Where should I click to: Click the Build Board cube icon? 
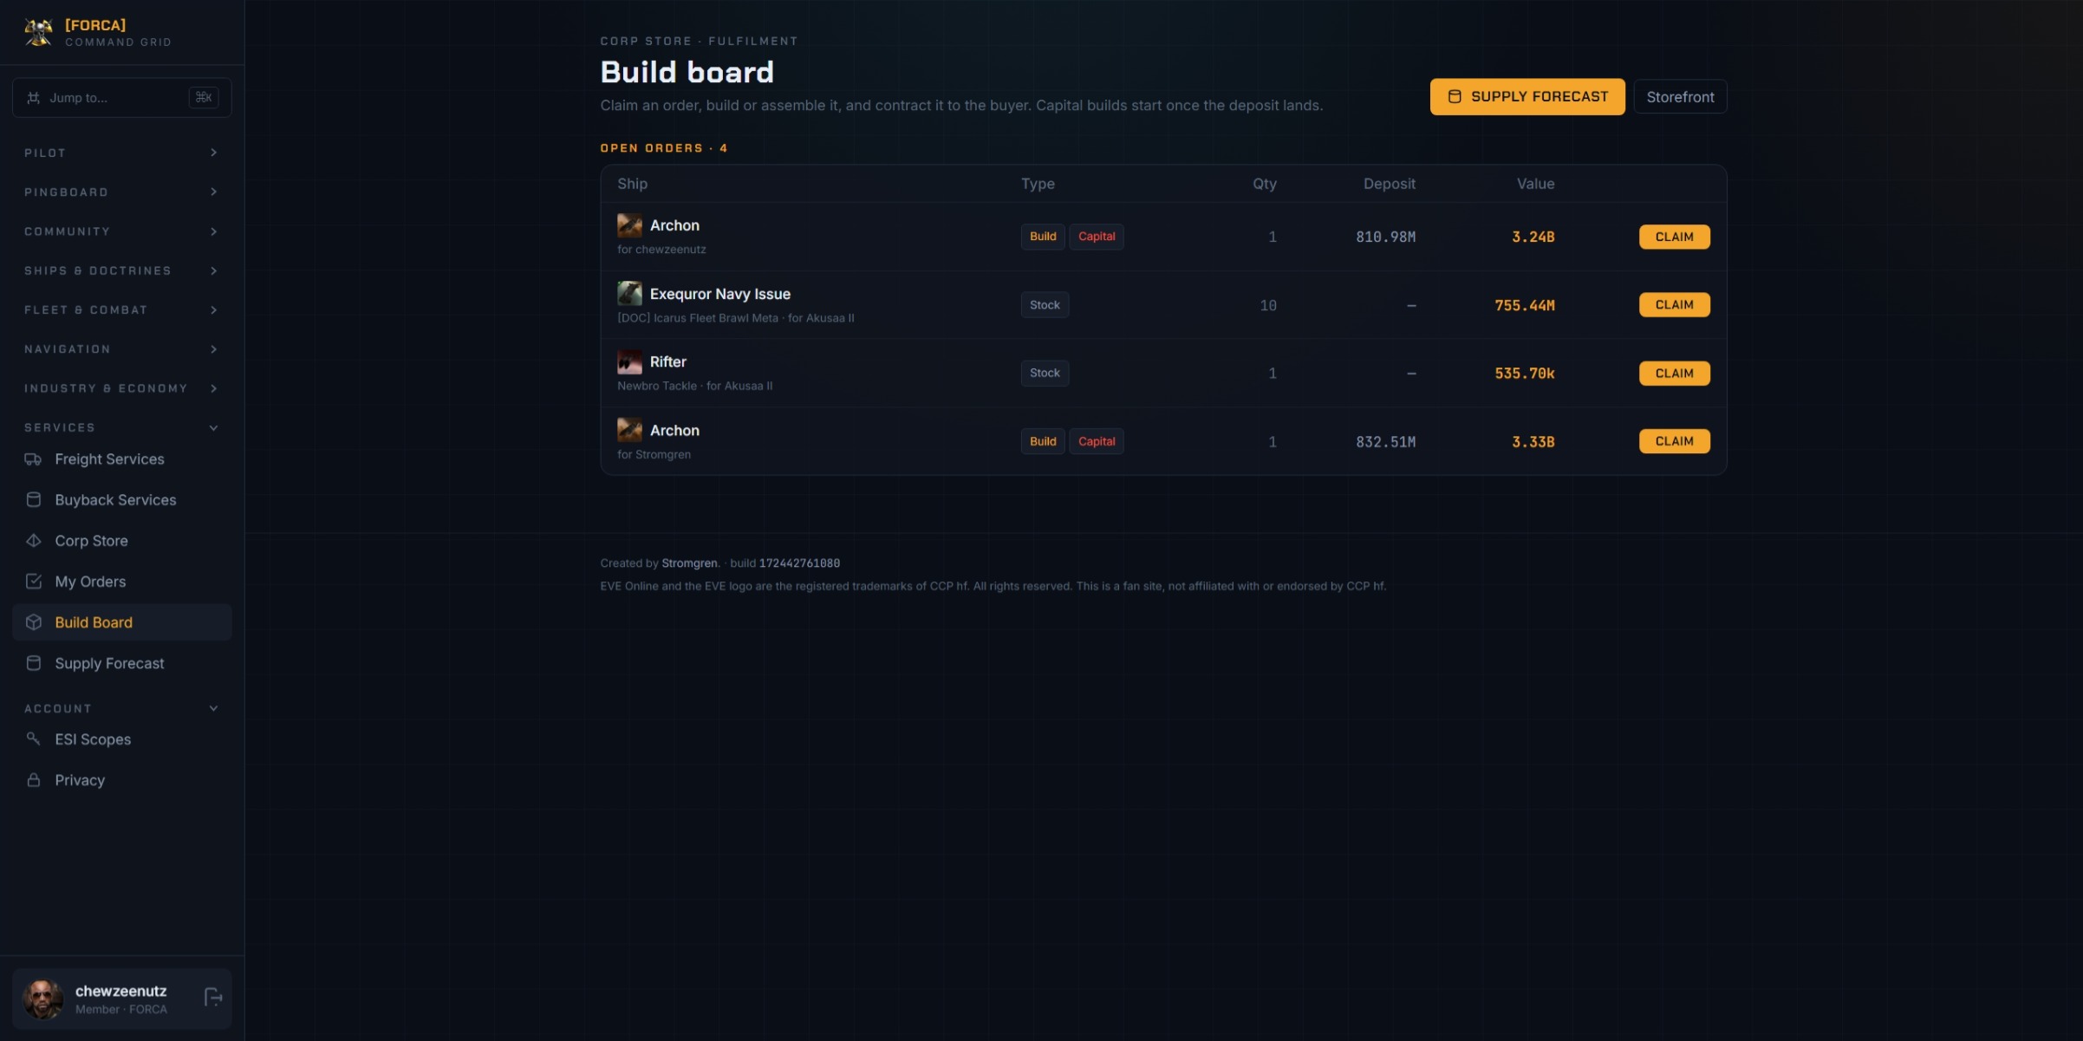33,622
